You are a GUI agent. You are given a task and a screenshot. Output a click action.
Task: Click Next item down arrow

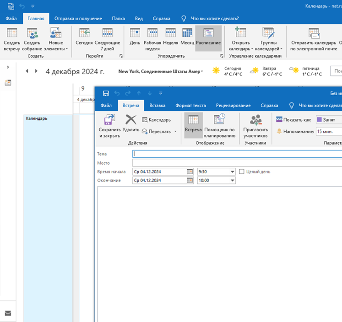tap(150, 93)
